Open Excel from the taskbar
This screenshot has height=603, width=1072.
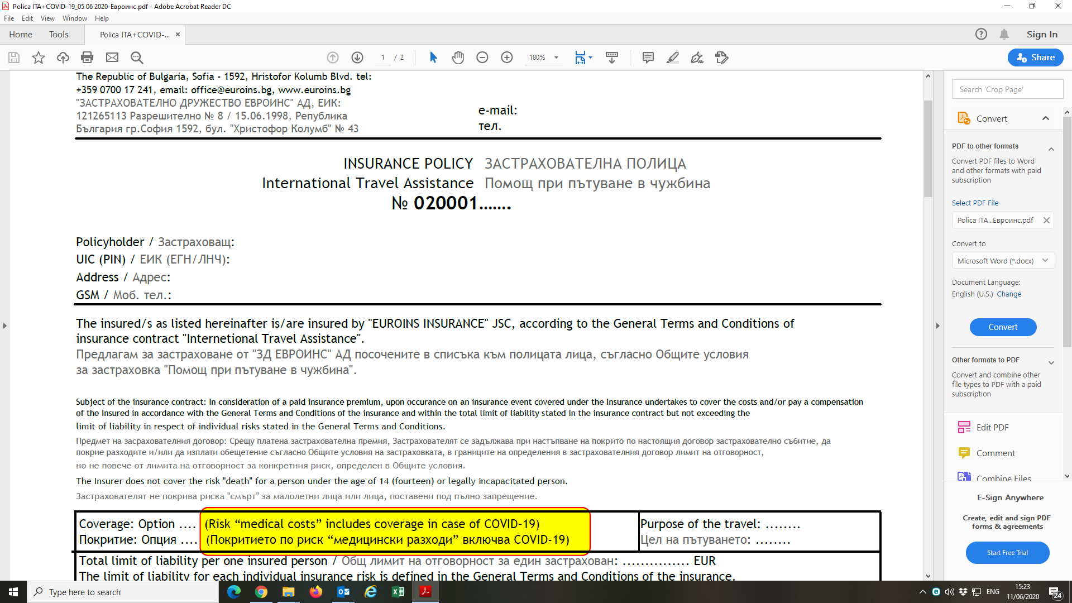click(398, 592)
